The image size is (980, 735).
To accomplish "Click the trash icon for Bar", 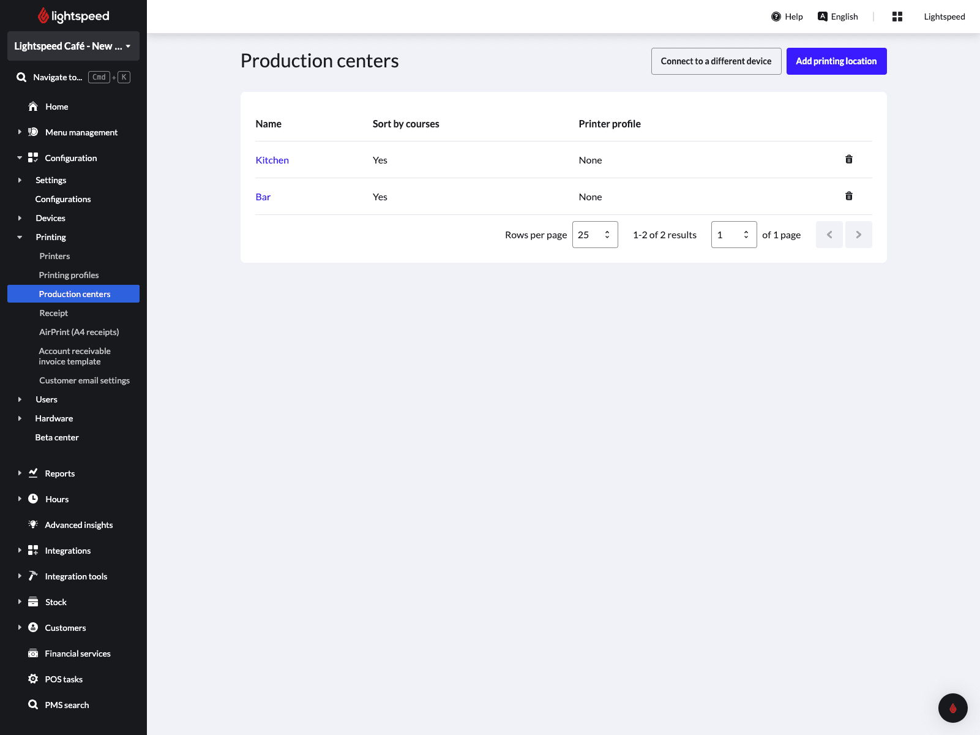I will click(x=848, y=196).
